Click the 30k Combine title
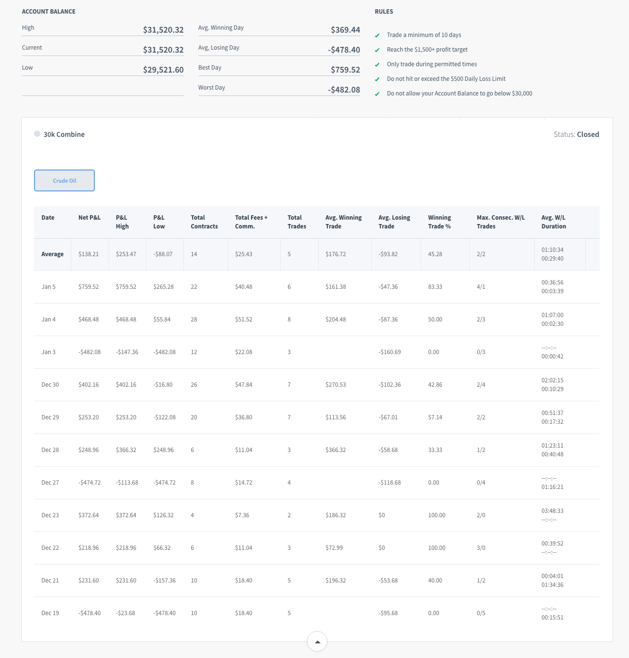The image size is (629, 658). click(64, 134)
